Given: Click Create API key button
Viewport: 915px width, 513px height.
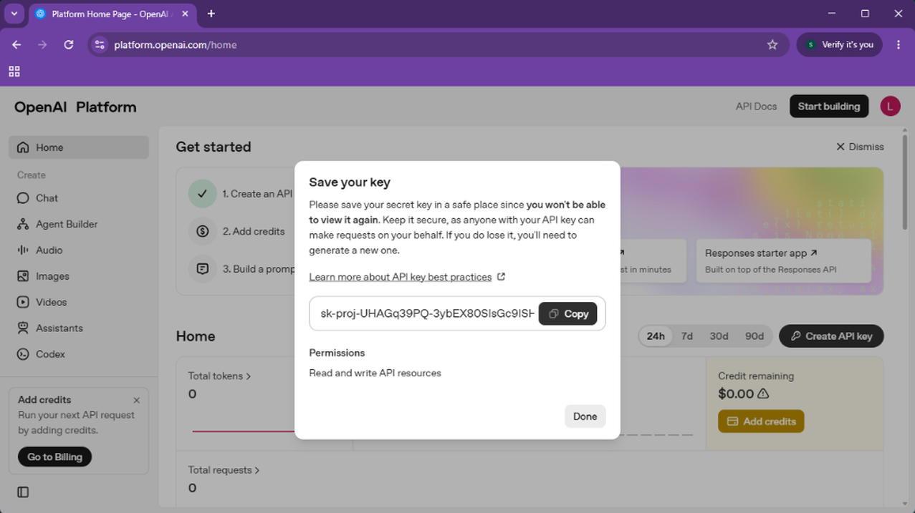Looking at the screenshot, I should [x=831, y=336].
